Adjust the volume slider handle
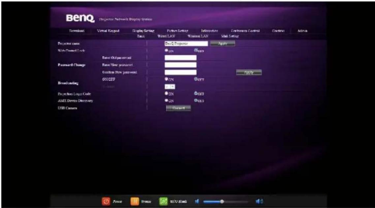This screenshot has height=208, width=375. click(222, 201)
